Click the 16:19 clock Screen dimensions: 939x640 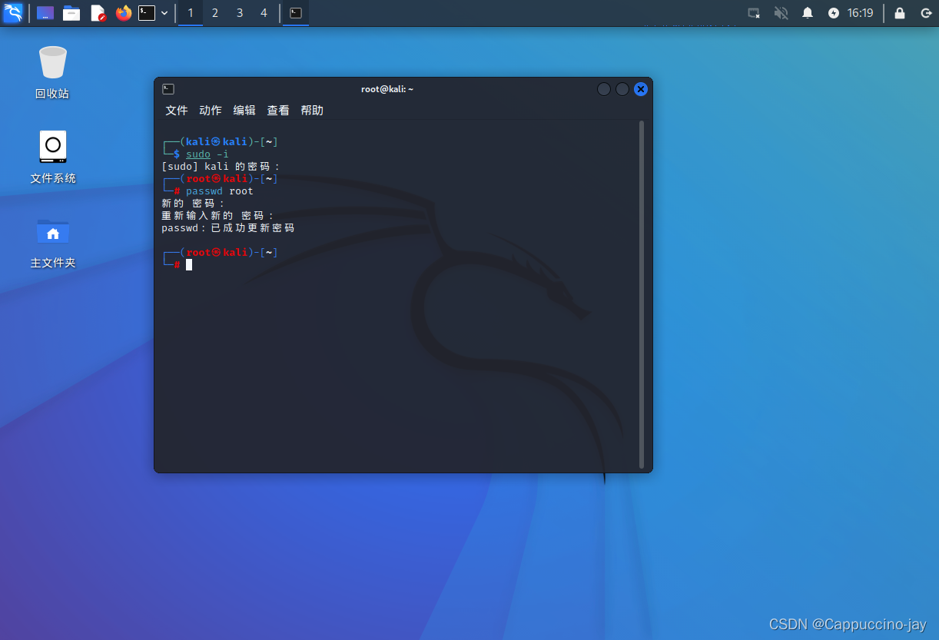tap(860, 13)
